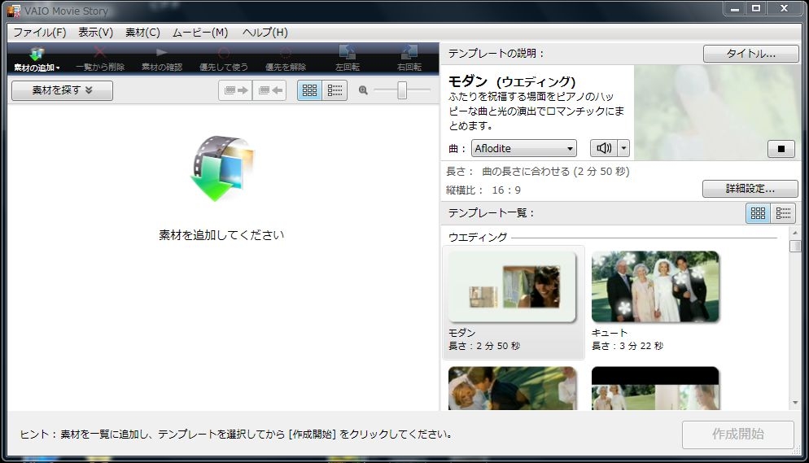Image resolution: width=809 pixels, height=463 pixels.
Task: Click the move-material-left arrow button
Action: click(x=269, y=90)
